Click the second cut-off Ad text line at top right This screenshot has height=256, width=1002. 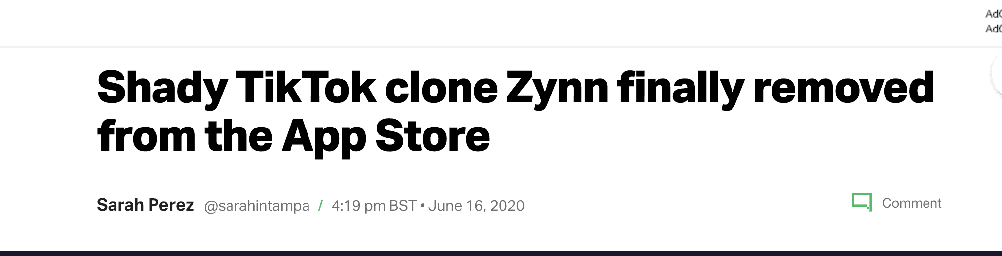point(993,29)
